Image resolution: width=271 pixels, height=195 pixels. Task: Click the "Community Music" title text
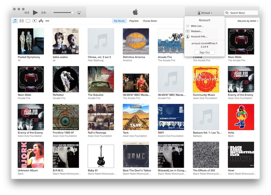coord(204,95)
